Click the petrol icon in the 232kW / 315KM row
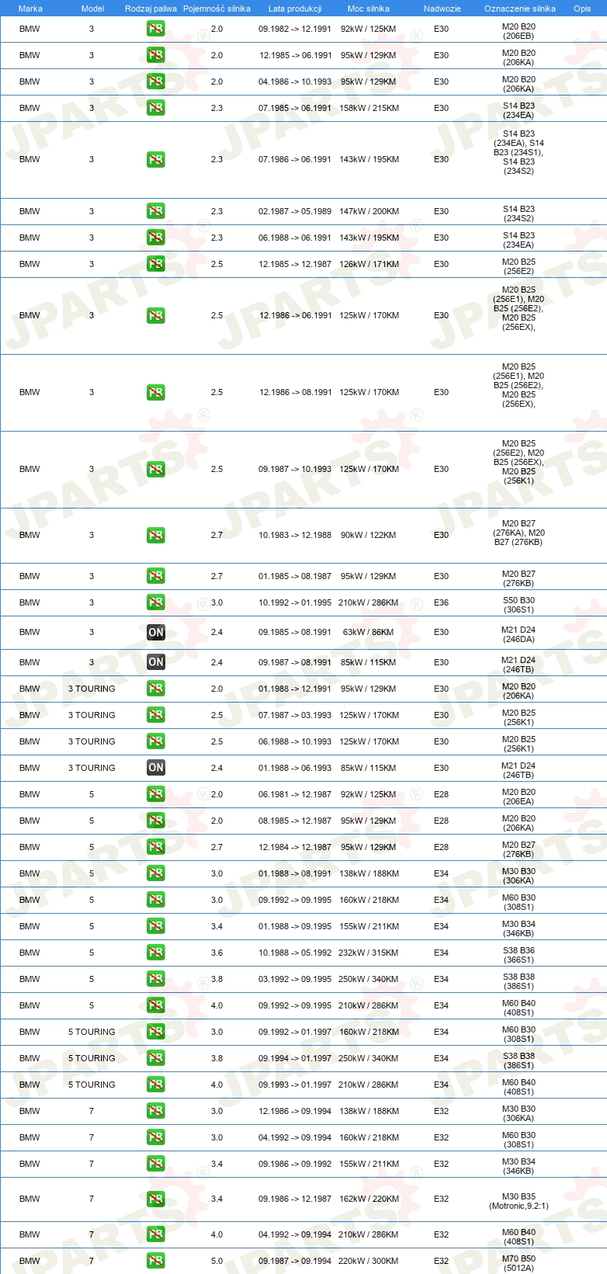This screenshot has height=1274, width=607. click(x=156, y=953)
